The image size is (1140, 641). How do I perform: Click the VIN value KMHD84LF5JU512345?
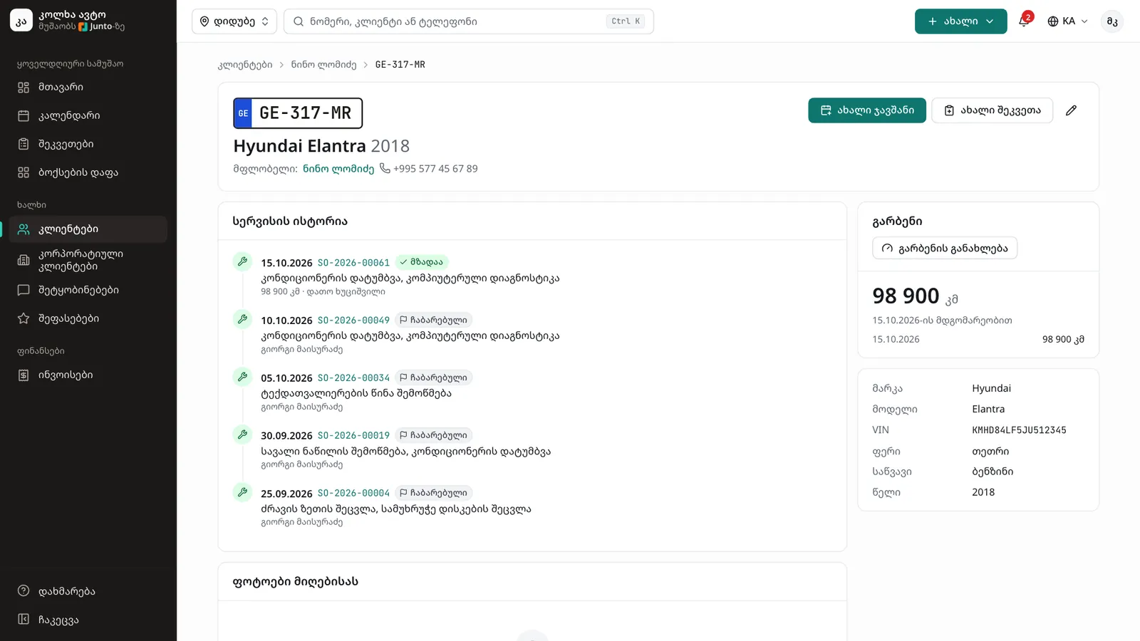tap(1019, 430)
